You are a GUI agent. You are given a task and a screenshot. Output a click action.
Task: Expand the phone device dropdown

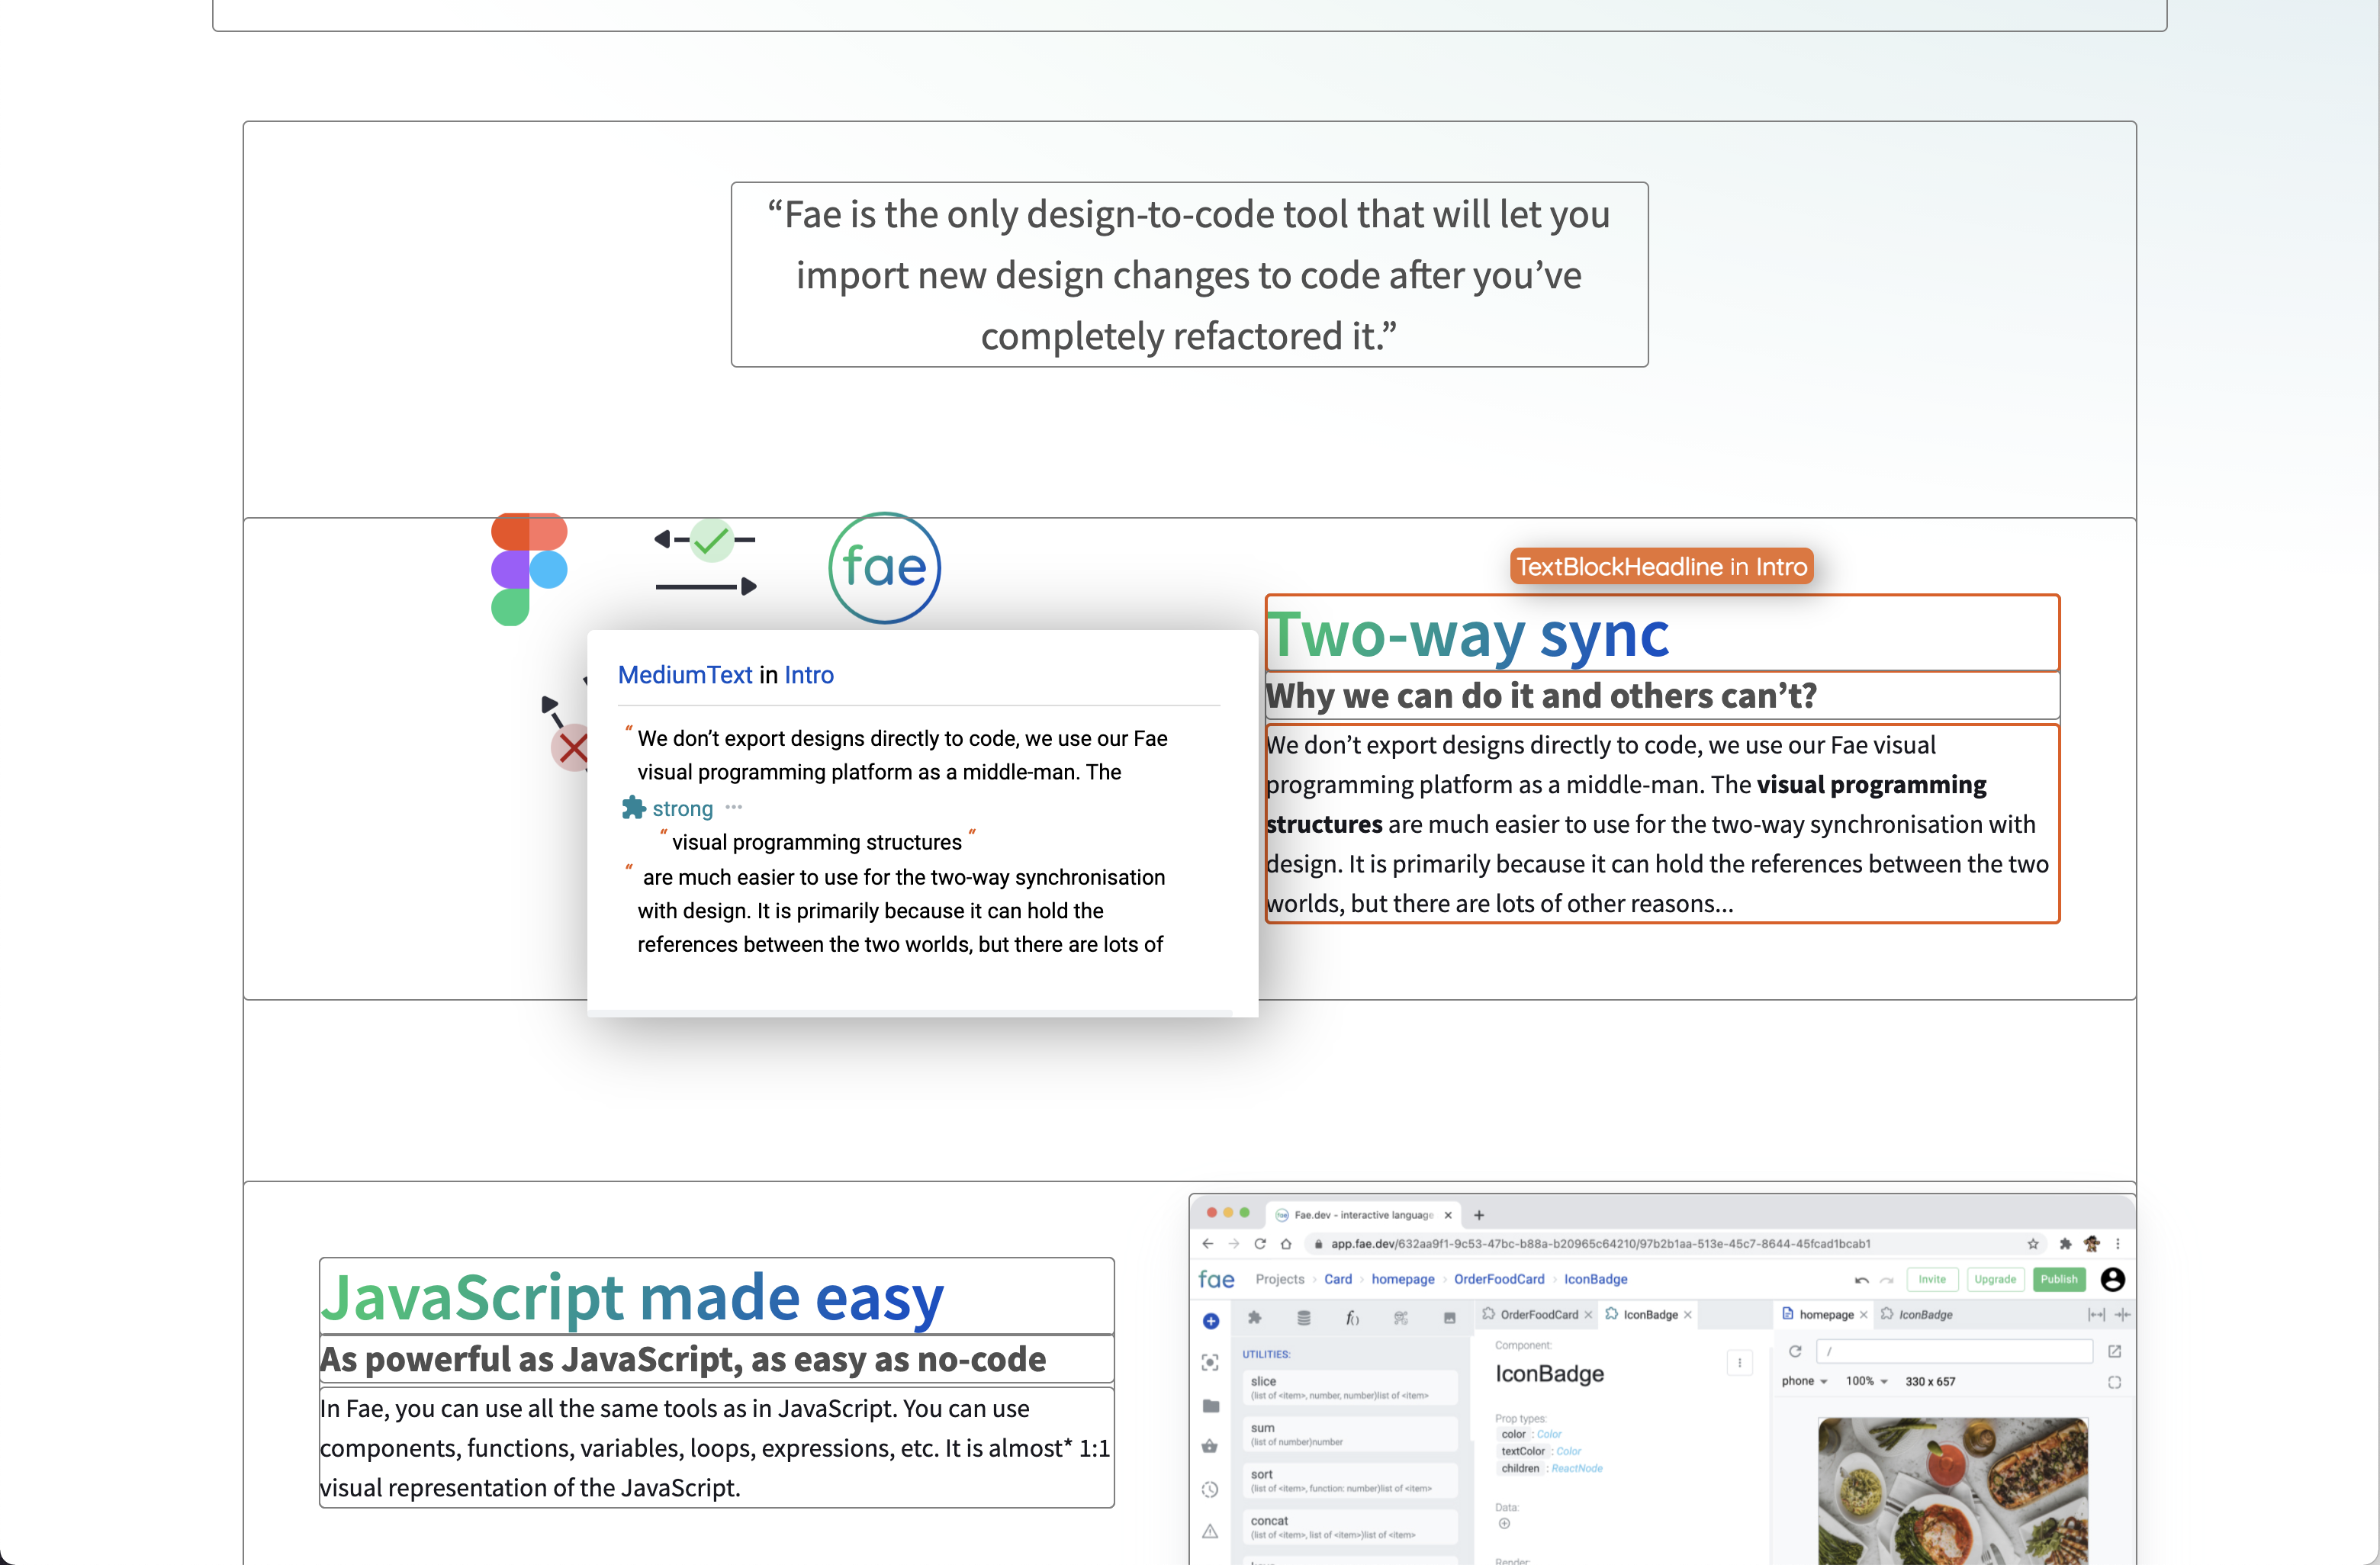coord(1804,1381)
